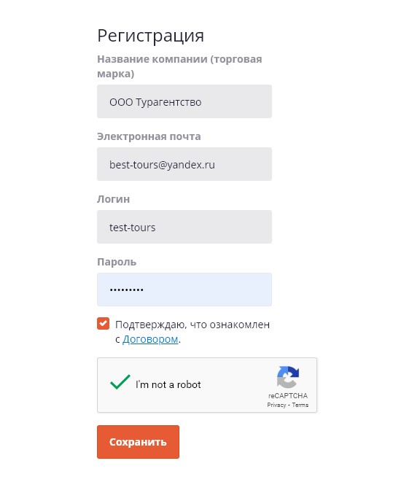Click the "Название компании (торговая марка)" label
This screenshot has width=404, height=485.
[179, 66]
